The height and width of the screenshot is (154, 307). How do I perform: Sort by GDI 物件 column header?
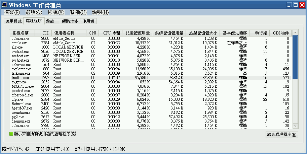(x=280, y=33)
